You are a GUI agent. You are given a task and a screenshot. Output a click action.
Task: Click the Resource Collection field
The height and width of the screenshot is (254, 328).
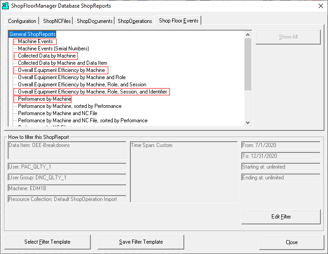click(x=67, y=199)
